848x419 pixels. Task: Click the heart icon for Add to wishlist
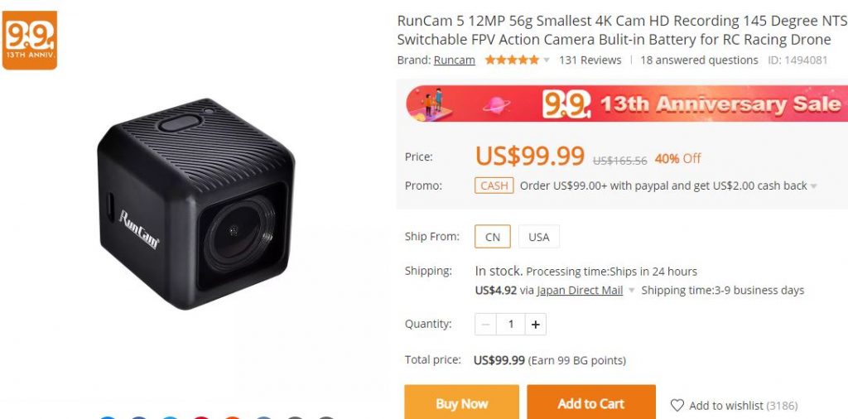point(677,405)
